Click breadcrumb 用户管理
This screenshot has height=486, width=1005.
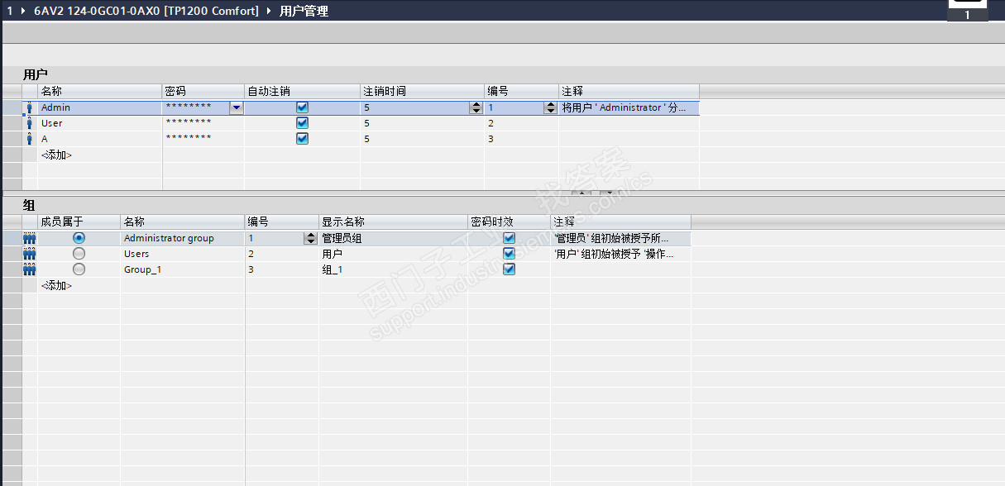(304, 11)
